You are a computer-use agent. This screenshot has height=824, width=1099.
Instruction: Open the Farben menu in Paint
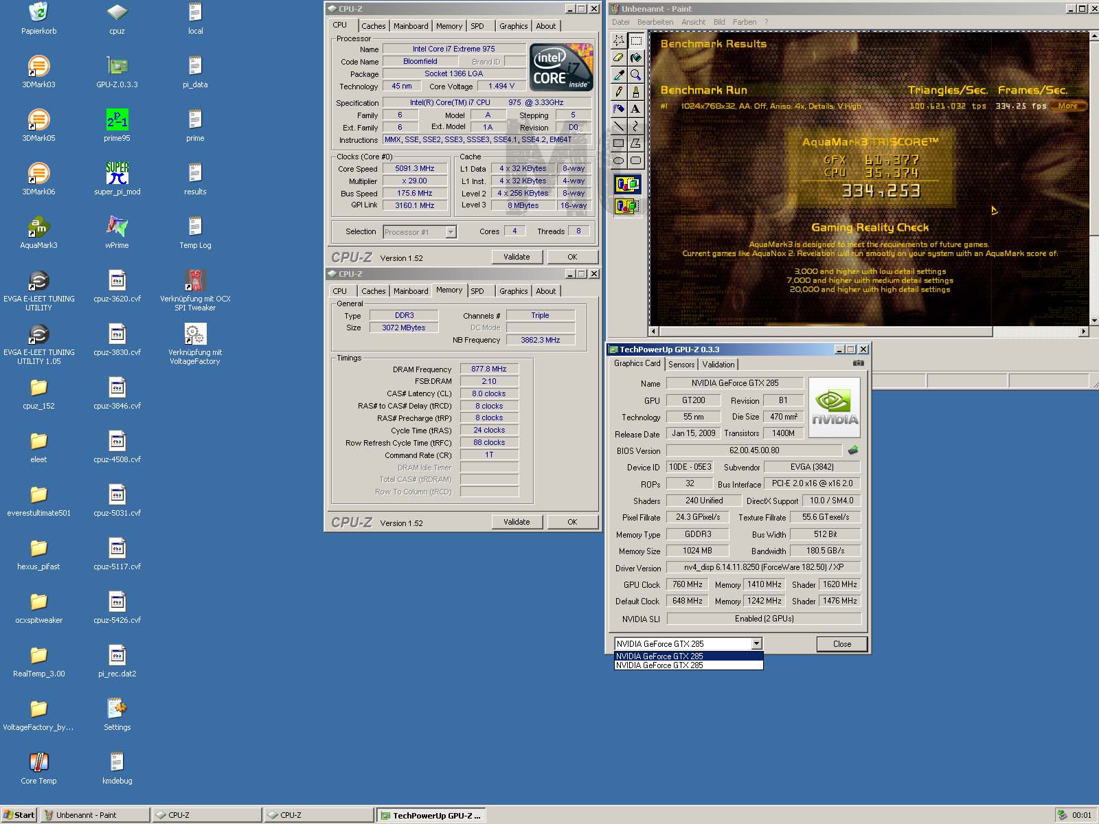(x=745, y=22)
